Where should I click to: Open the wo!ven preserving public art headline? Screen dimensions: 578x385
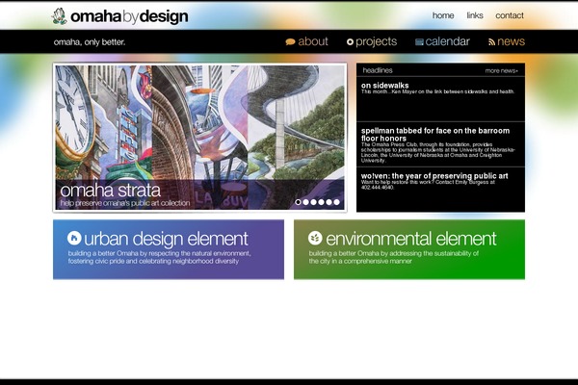[434, 176]
